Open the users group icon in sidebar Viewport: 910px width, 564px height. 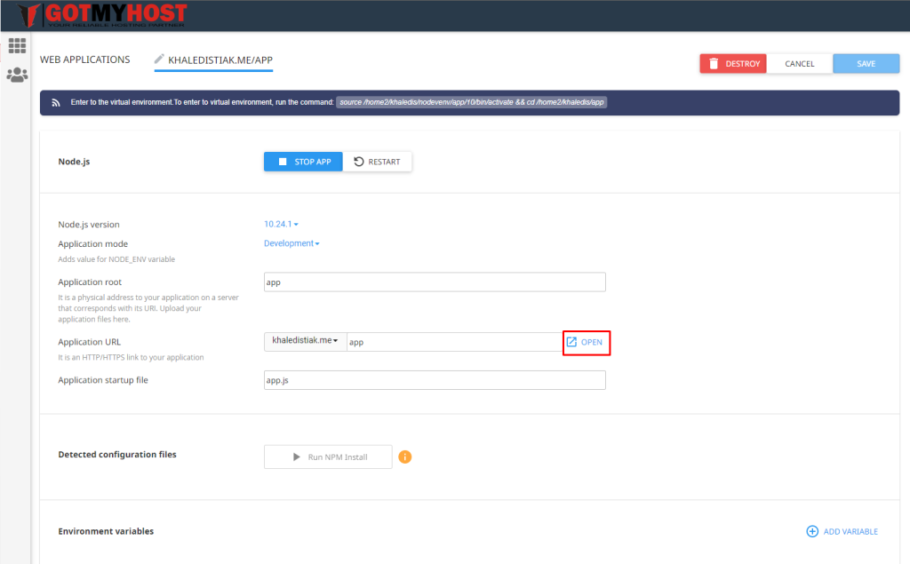[x=17, y=75]
